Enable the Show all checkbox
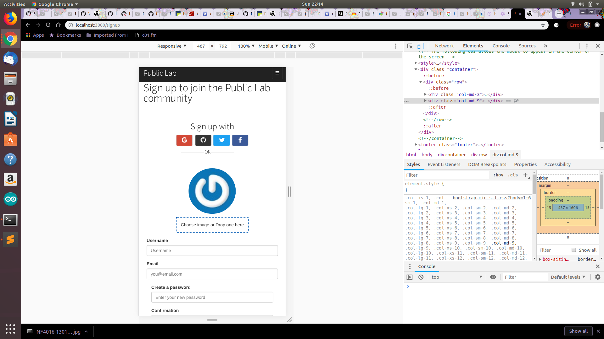 click(x=574, y=250)
